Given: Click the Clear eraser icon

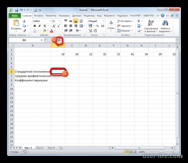Looking at the screenshot, I should [139, 31].
